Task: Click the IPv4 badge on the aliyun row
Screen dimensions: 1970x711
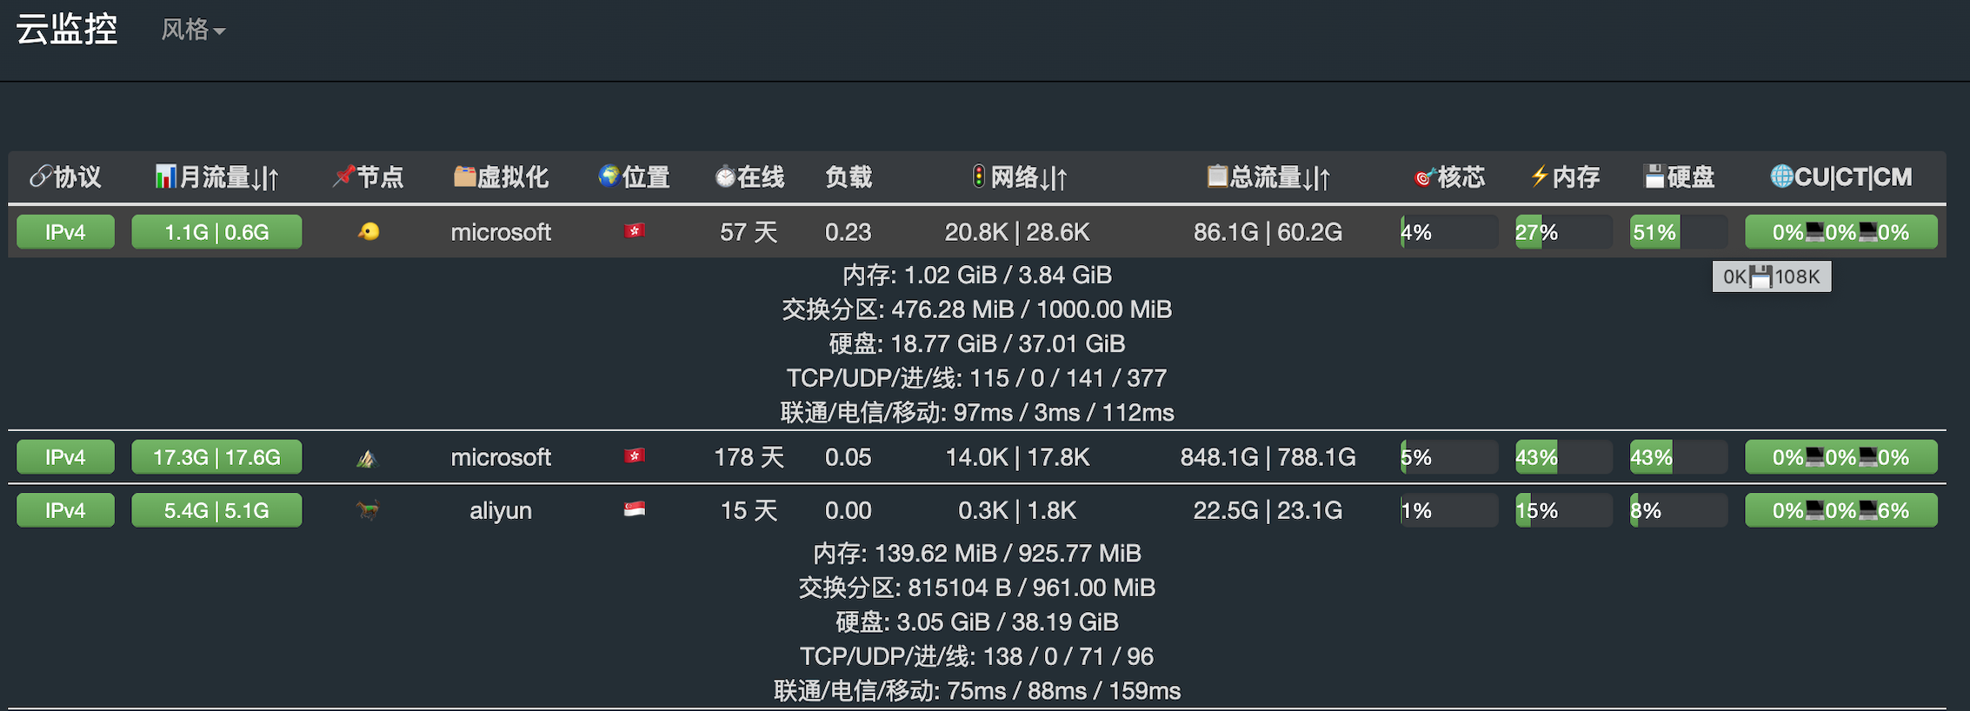Action: [65, 510]
